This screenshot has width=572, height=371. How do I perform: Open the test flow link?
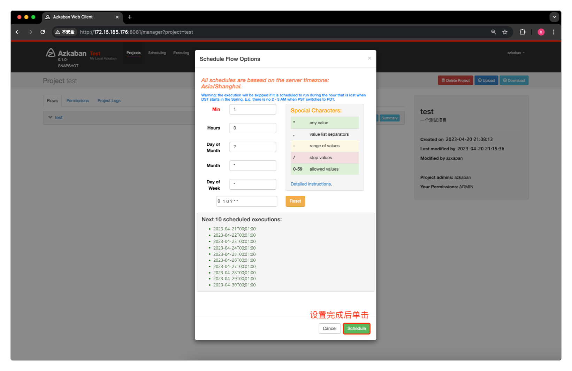click(59, 118)
